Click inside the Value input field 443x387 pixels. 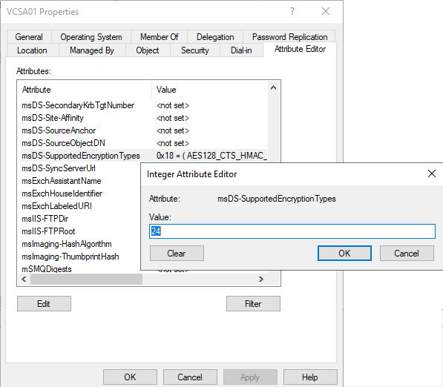(292, 231)
